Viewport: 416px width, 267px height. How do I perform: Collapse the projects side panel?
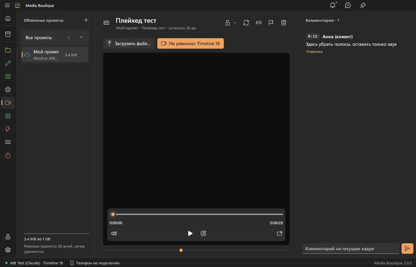[x=106, y=23]
